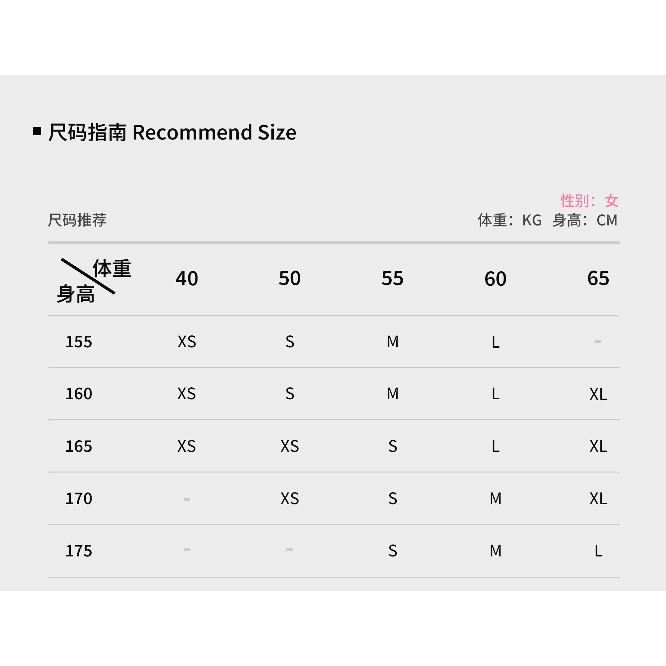Click the pink 性别：女 gender label
Viewport: 666px width, 666px height.
(589, 200)
